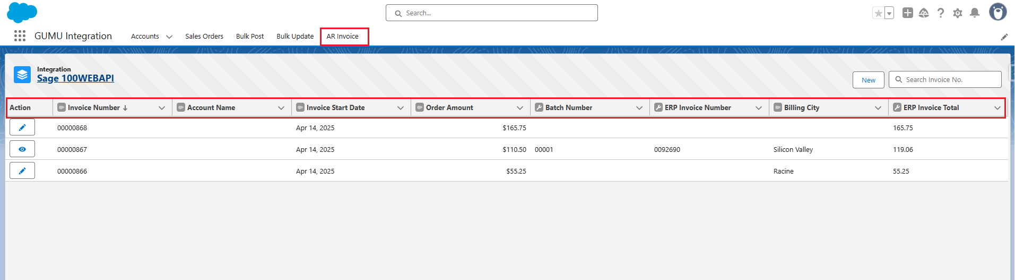Screen dimensions: 1015x280
Task: Sort by ERP Invoice Number column header
Action: tap(698, 107)
